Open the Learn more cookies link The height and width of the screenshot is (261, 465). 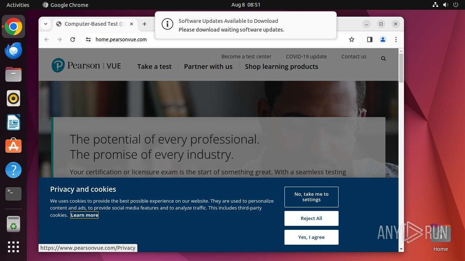85,215
